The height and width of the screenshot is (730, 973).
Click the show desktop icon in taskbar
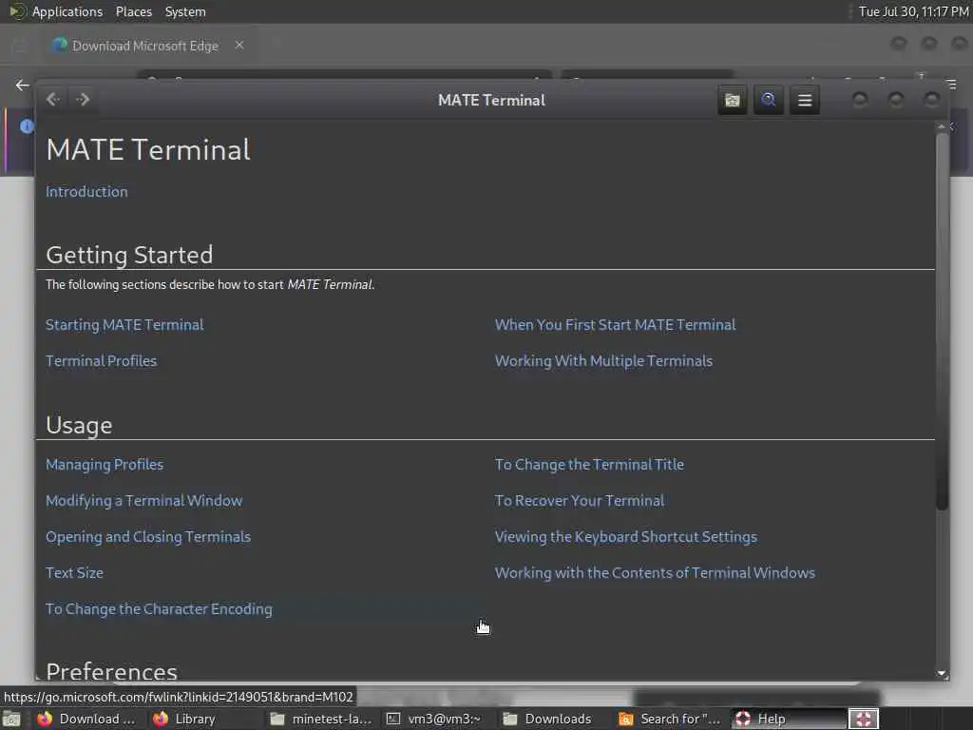11,719
